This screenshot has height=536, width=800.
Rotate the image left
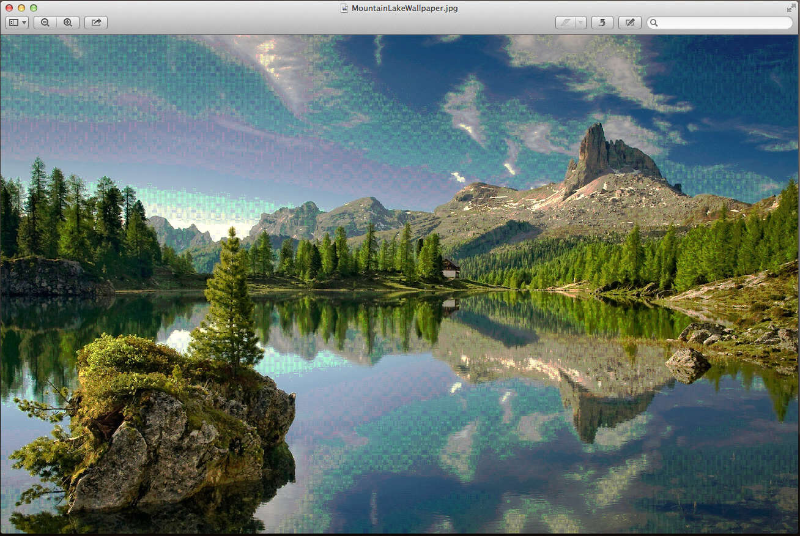click(602, 23)
